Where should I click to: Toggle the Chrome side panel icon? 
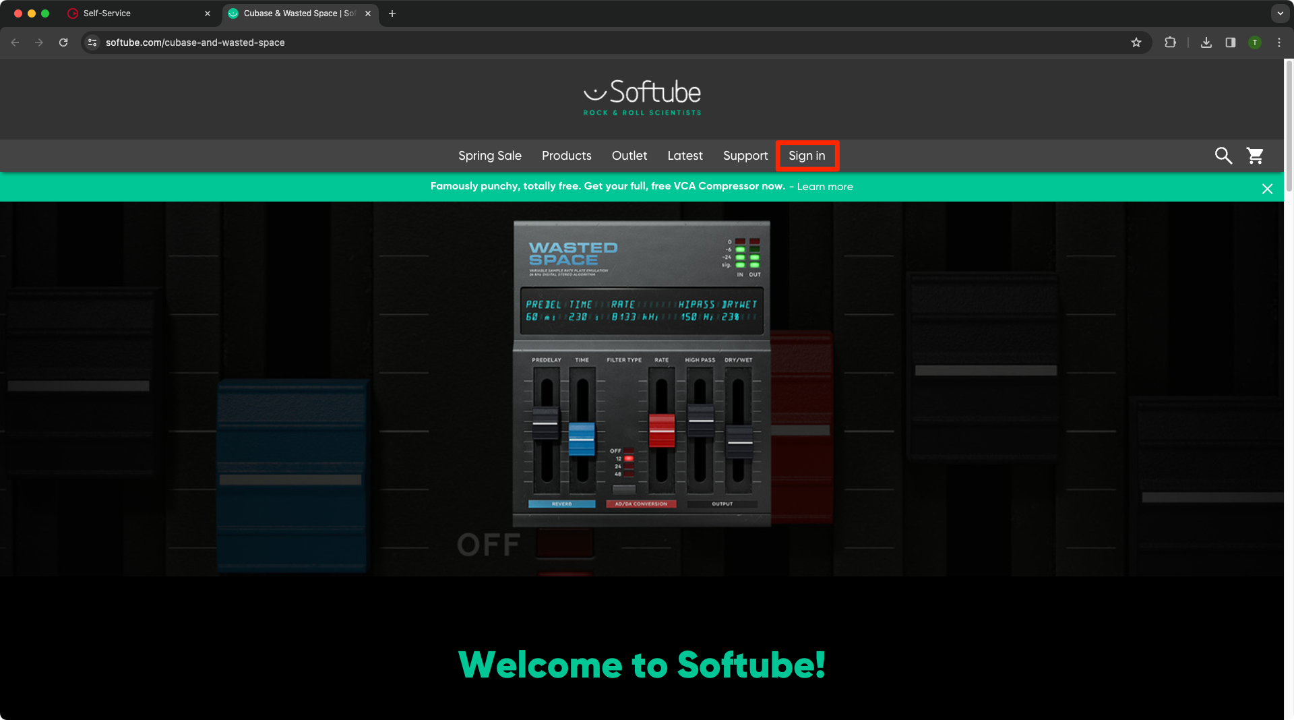[x=1231, y=42]
